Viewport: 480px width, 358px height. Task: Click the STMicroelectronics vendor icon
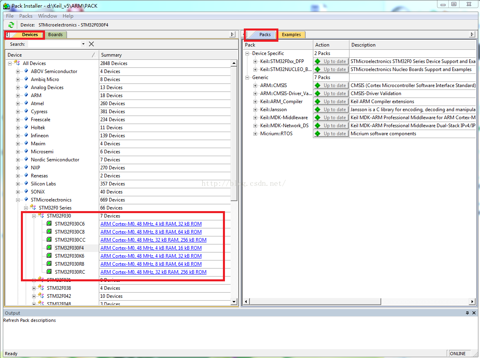pos(27,199)
